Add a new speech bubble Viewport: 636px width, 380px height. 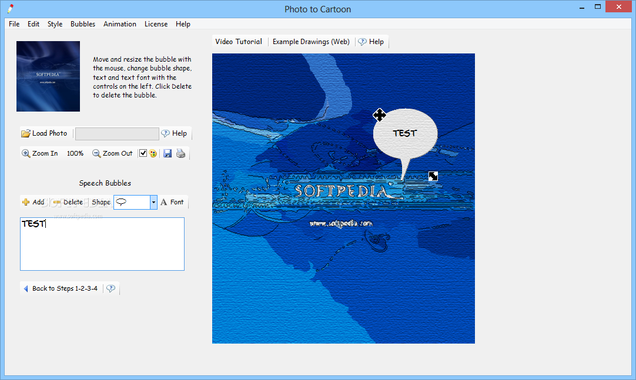click(x=34, y=202)
